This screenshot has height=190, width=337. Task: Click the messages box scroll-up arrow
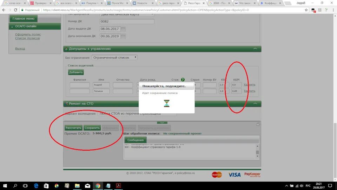coord(257,146)
